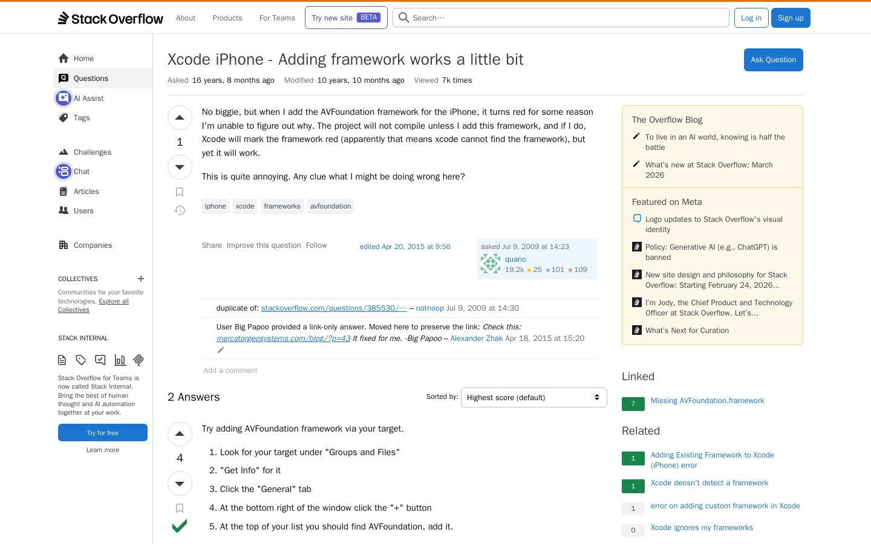Follow the question

pos(316,245)
